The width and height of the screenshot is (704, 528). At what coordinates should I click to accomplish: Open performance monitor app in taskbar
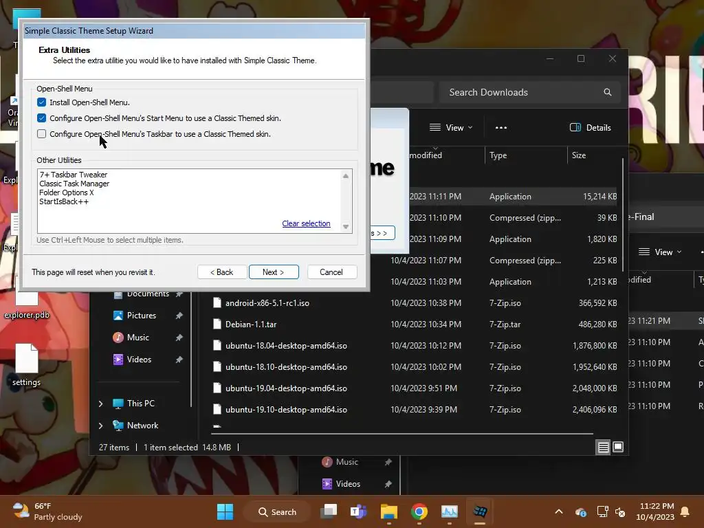click(x=450, y=511)
